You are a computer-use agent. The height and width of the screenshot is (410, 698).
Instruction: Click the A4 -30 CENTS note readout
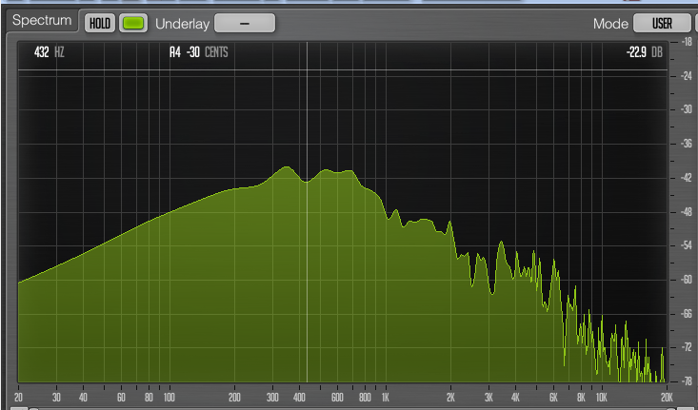[198, 52]
